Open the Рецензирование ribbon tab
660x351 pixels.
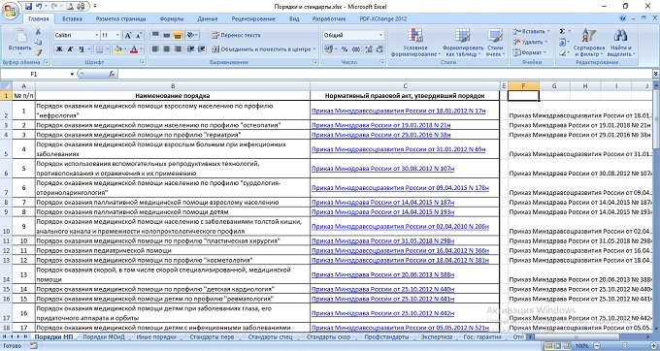253,19
